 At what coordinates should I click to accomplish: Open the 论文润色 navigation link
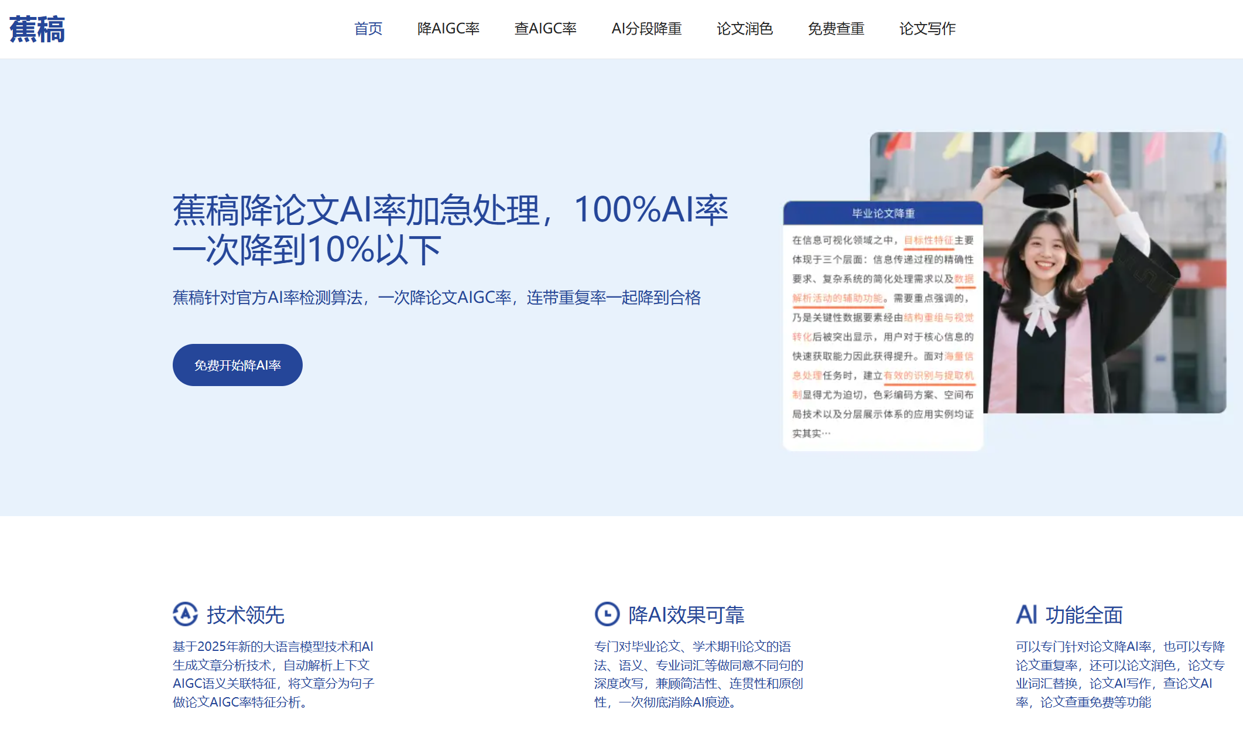(744, 29)
